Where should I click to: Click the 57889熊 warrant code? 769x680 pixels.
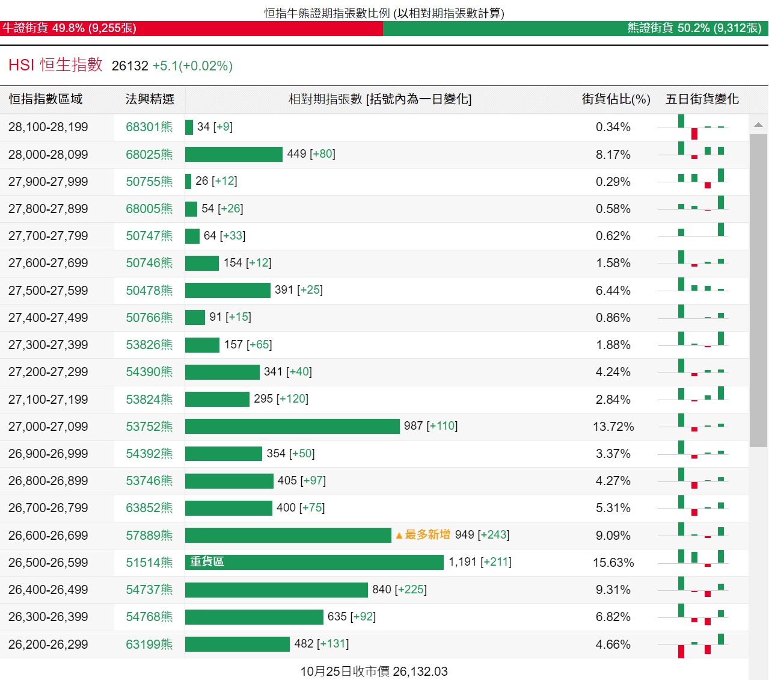coord(149,536)
